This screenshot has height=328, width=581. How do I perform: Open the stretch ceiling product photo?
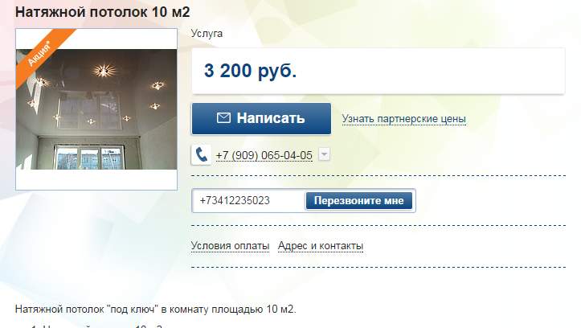click(96, 109)
